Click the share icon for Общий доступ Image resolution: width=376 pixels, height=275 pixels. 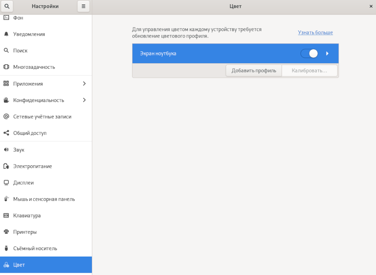(x=6, y=133)
